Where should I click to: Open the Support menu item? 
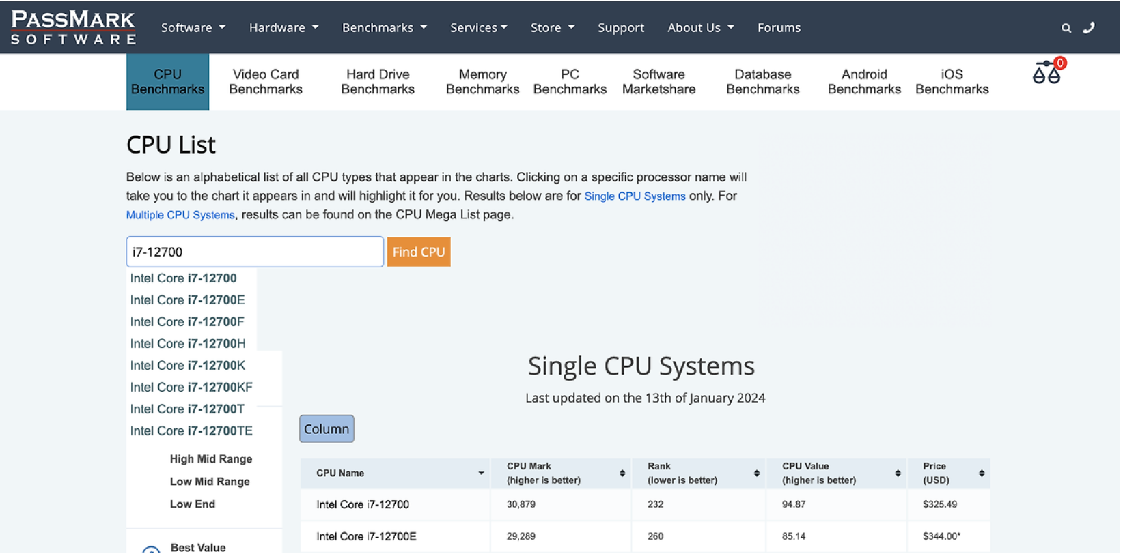[x=622, y=28]
